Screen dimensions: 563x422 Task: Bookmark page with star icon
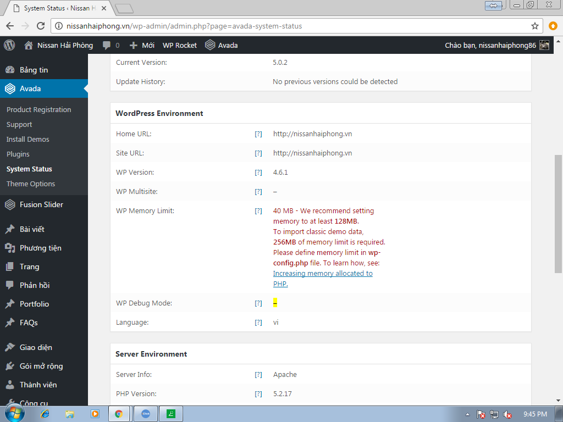pos(534,26)
